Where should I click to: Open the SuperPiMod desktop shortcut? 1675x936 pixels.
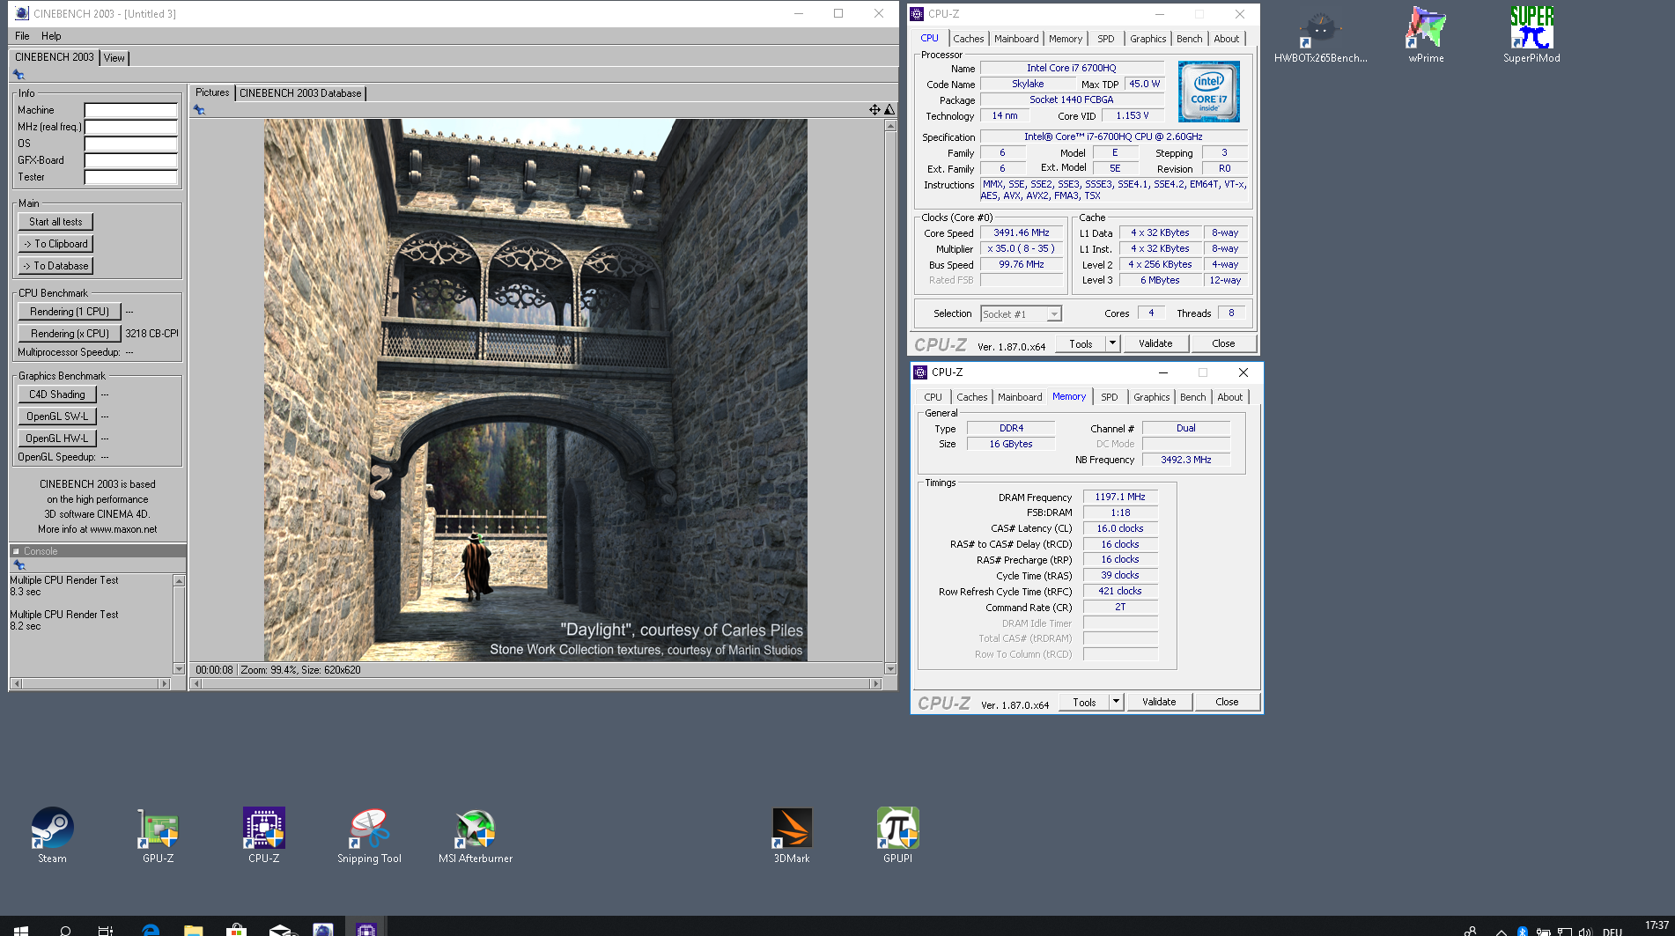click(x=1531, y=35)
